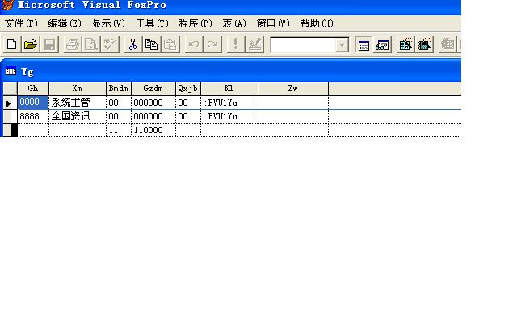Click the New file toolbar icon
The width and height of the screenshot is (517, 310).
point(12,44)
